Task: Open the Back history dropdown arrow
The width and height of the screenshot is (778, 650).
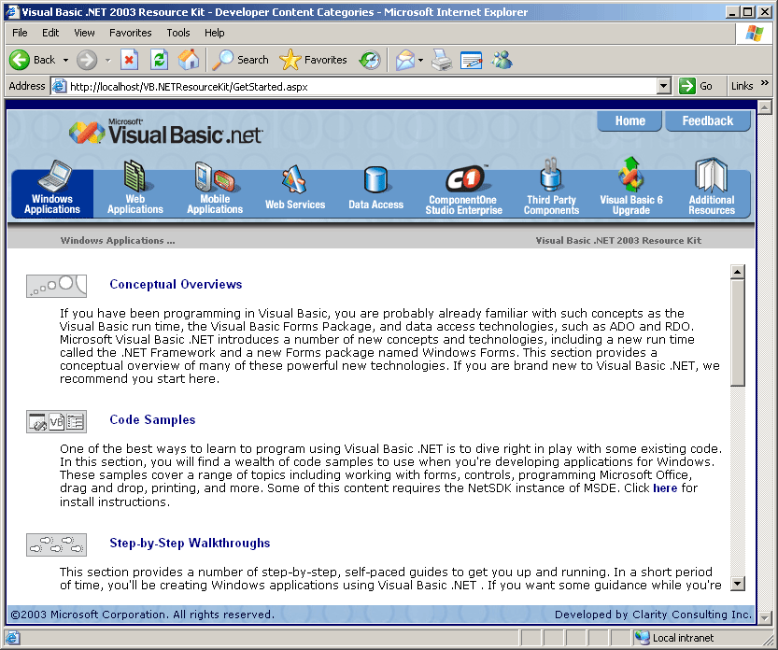Action: click(x=65, y=60)
